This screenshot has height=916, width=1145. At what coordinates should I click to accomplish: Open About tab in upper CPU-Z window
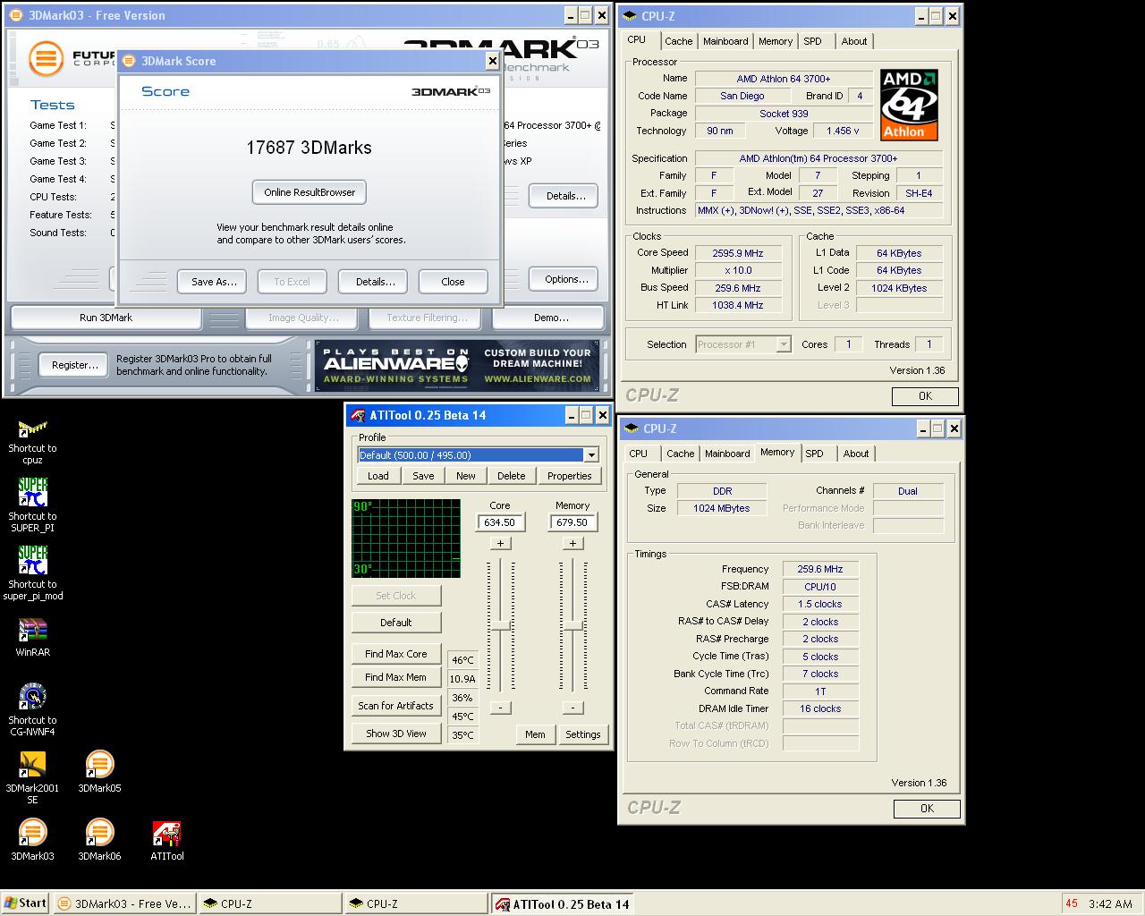point(854,41)
